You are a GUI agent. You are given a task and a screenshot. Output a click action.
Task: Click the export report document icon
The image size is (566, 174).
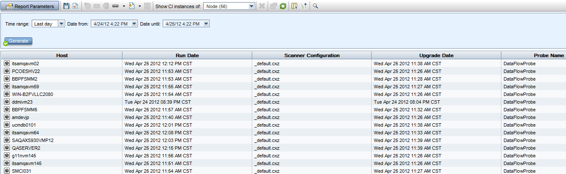click(131, 6)
